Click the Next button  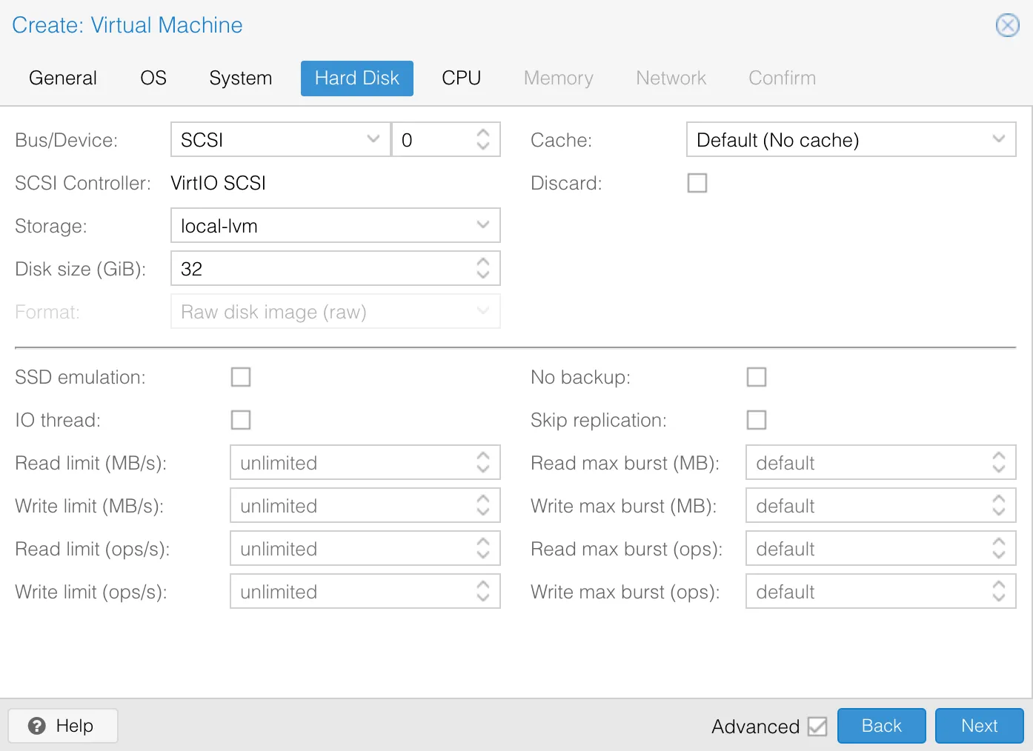click(979, 726)
